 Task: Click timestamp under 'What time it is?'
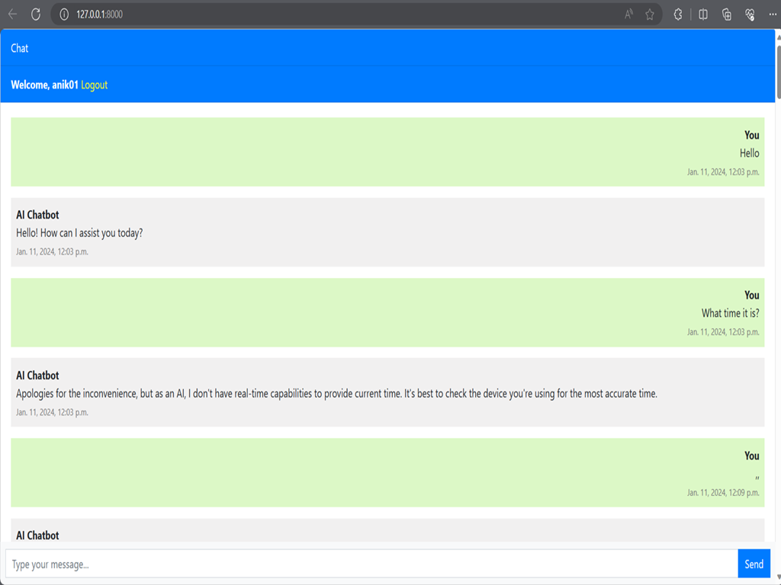(723, 332)
